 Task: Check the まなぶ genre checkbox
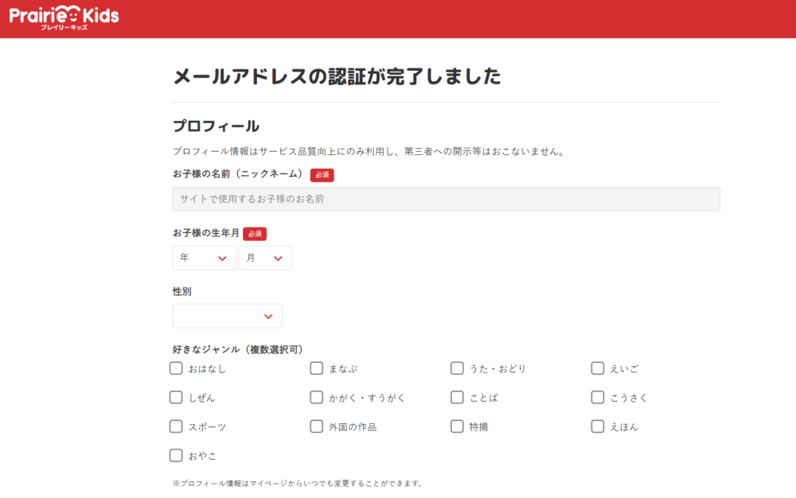(x=317, y=368)
